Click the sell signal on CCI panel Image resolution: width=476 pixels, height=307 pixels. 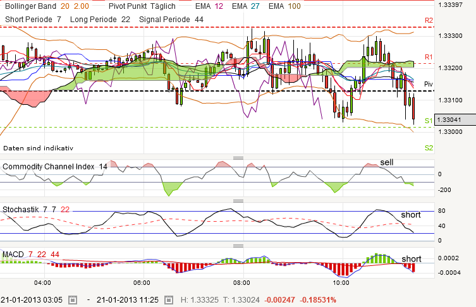click(x=387, y=162)
